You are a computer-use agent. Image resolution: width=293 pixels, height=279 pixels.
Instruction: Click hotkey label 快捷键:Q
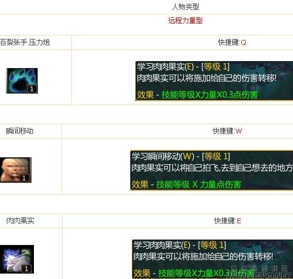[x=232, y=42]
